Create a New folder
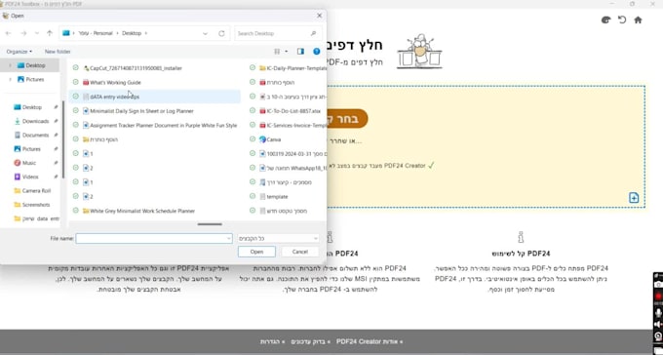The width and height of the screenshot is (663, 355). click(x=58, y=52)
